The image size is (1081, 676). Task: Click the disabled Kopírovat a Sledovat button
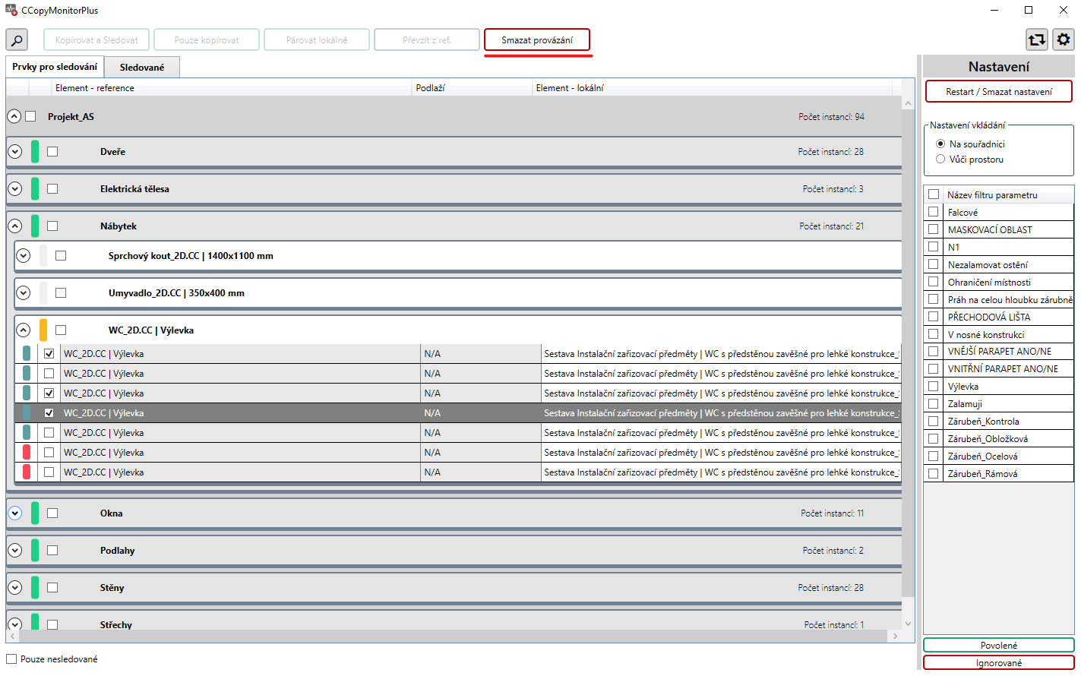[x=96, y=39]
